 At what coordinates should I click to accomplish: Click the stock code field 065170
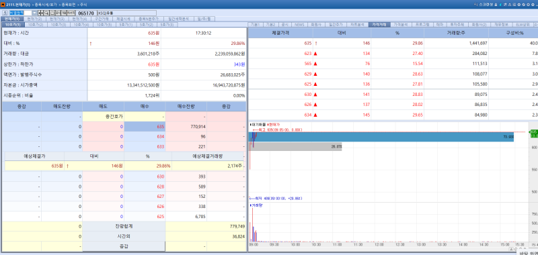tap(86, 13)
